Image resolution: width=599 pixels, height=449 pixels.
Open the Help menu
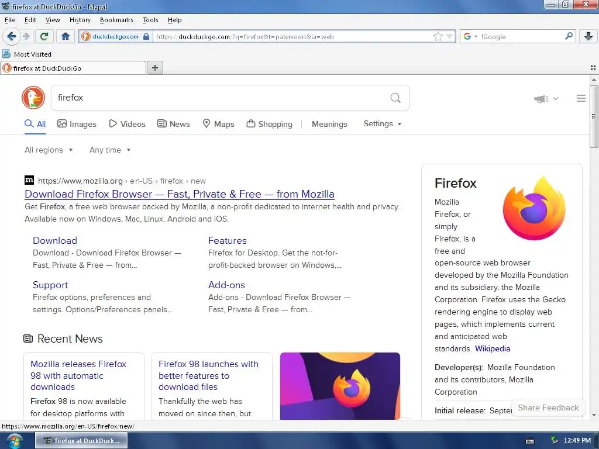[x=174, y=20]
